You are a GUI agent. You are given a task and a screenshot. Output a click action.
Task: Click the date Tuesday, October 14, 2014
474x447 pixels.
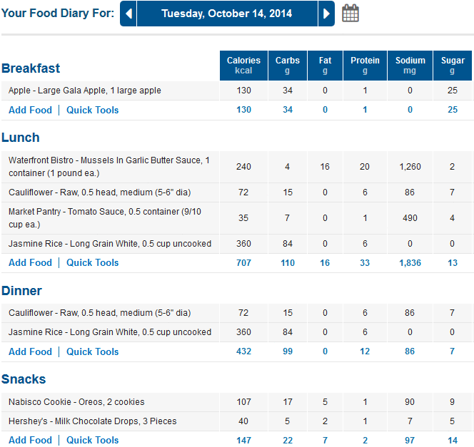227,14
